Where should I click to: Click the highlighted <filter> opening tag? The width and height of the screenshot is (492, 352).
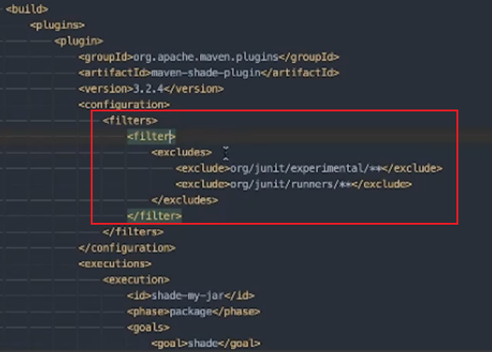[152, 137]
